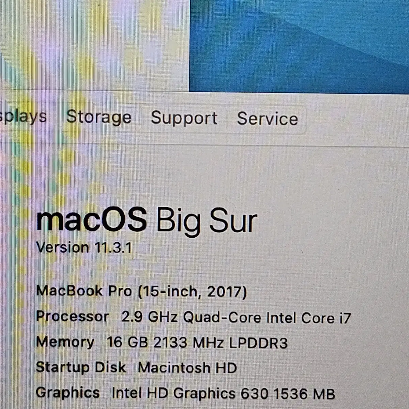Click the 2.9 GHz Quad-Core Intel Core i7 value
This screenshot has width=409, height=409.
pos(236,318)
